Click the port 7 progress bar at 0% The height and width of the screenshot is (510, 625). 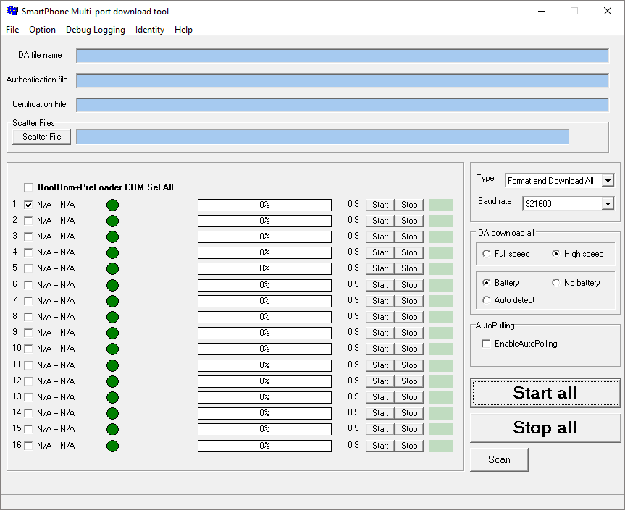coord(264,301)
